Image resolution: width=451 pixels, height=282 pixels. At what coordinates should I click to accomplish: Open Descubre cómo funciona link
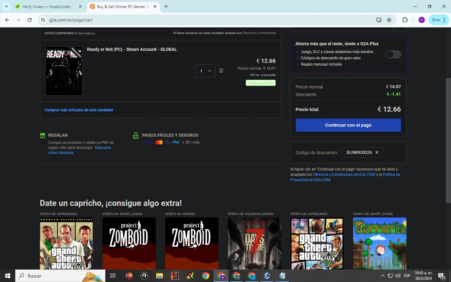pos(79,150)
